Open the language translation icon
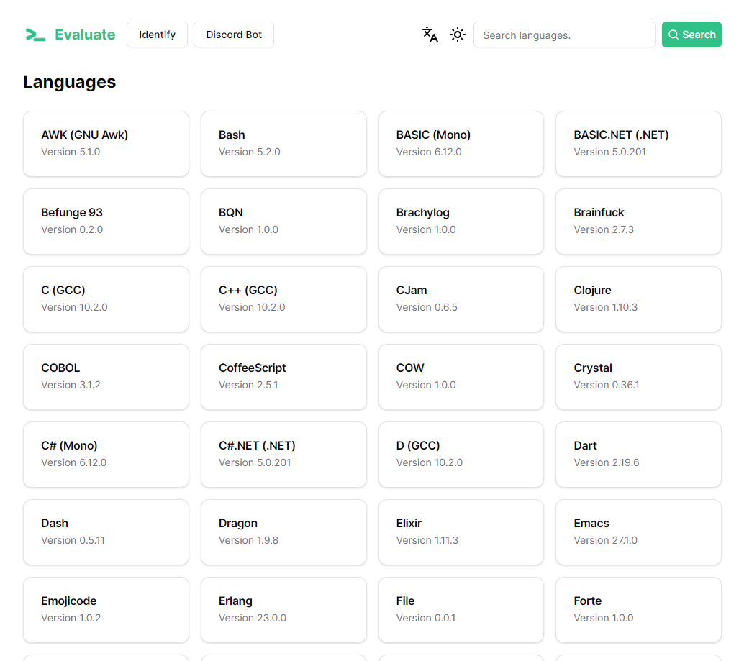This screenshot has height=661, width=744. coord(430,35)
